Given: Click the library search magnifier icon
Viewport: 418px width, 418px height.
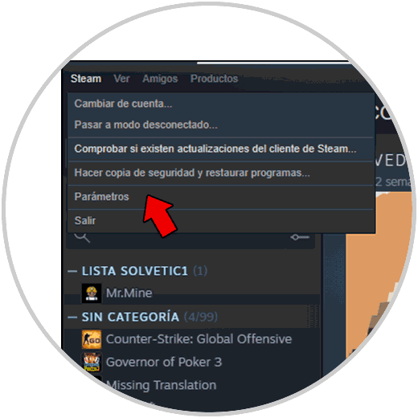Looking at the screenshot, I should point(82,237).
